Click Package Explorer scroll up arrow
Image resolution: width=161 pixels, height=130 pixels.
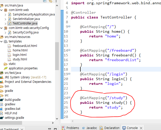coord(57,6)
